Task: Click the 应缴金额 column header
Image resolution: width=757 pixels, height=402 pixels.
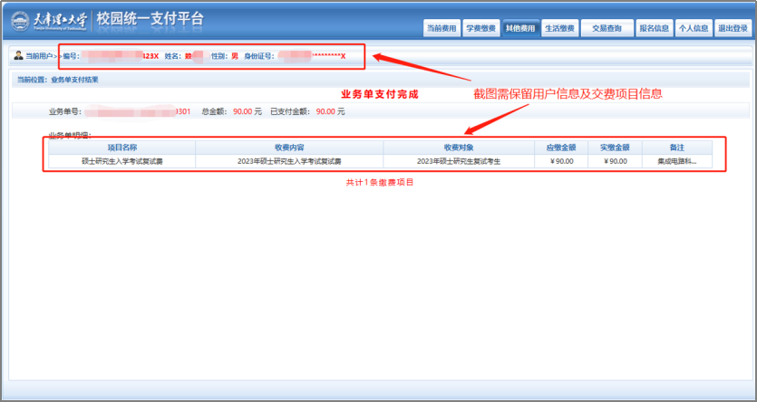Action: [x=561, y=147]
